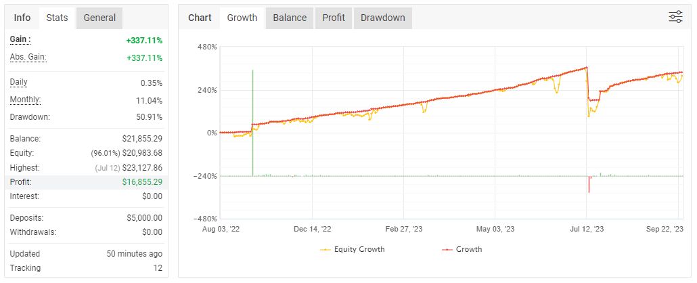Select the Drawdown chart tab
The image size is (697, 283).
tap(383, 18)
